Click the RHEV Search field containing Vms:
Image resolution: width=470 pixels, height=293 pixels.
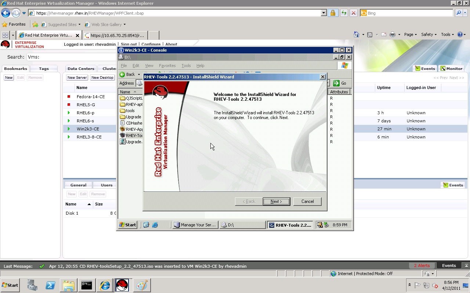point(72,57)
